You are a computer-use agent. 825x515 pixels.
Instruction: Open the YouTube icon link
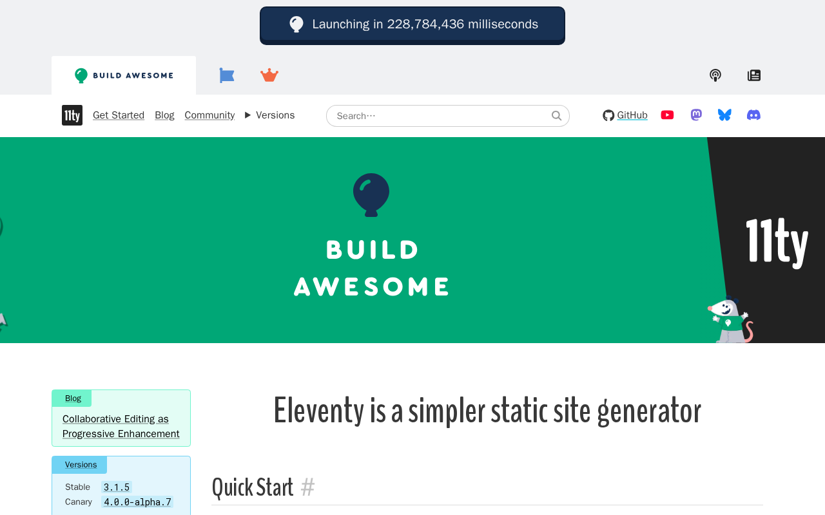click(668, 115)
